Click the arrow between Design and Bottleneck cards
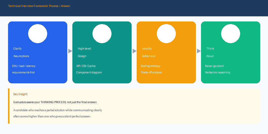 135,51
